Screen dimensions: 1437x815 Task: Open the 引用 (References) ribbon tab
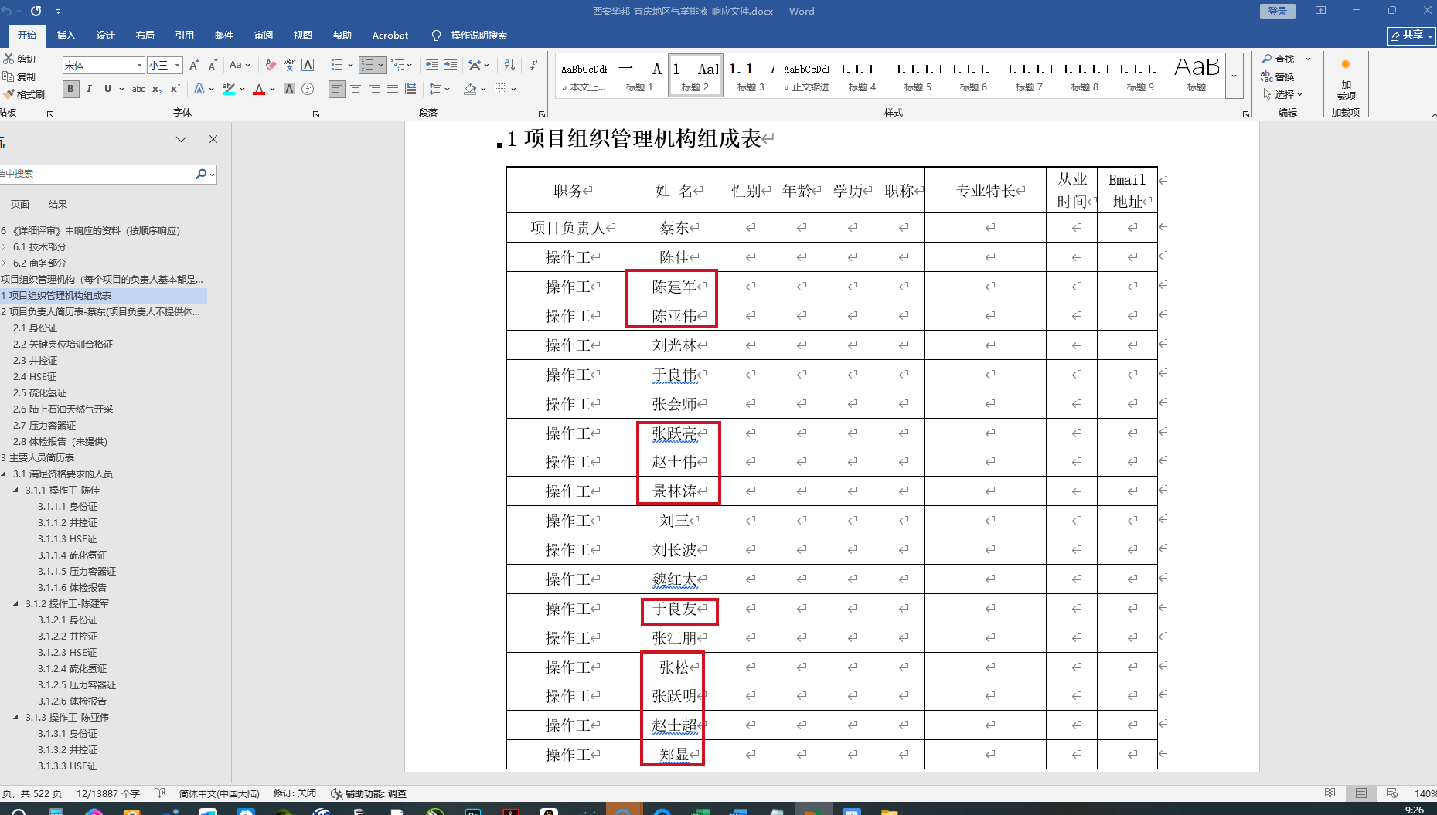[x=185, y=36]
